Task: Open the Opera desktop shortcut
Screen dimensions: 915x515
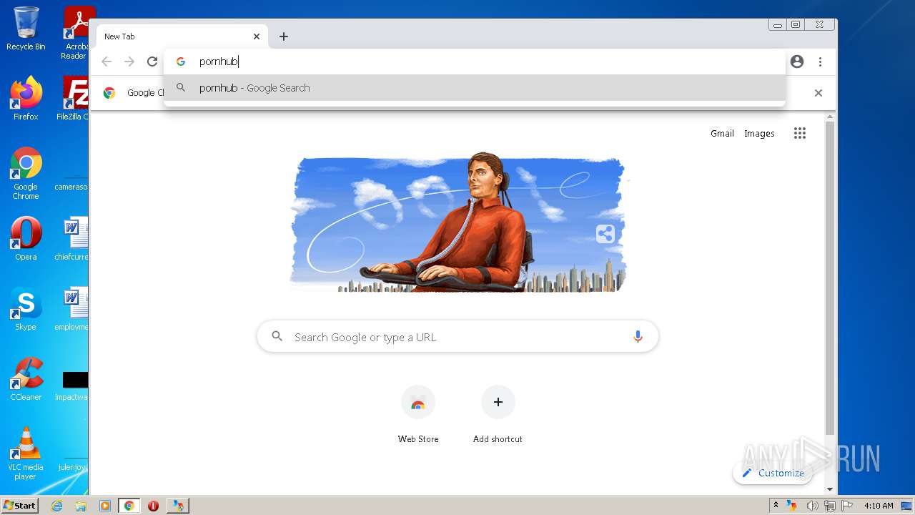Action: [26, 239]
